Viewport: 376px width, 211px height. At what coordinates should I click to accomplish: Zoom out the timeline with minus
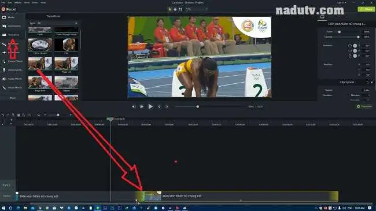point(45,115)
